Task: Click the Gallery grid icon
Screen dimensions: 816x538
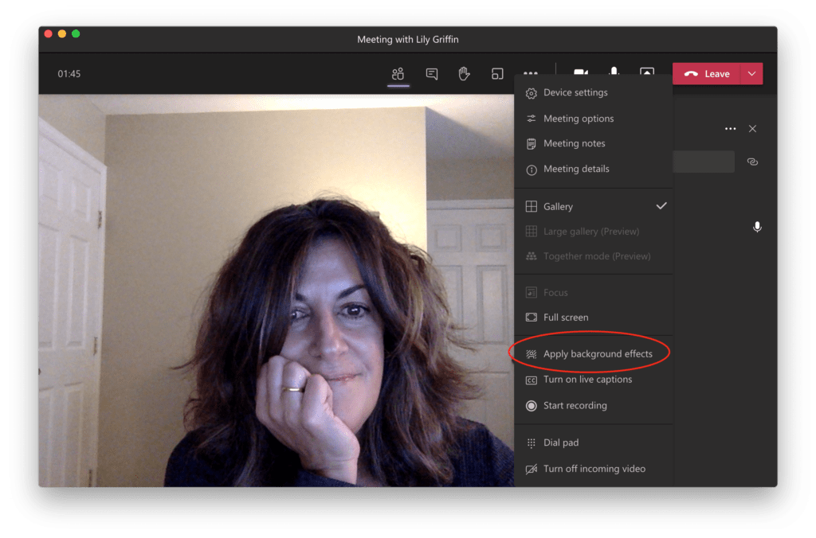Action: pos(532,206)
